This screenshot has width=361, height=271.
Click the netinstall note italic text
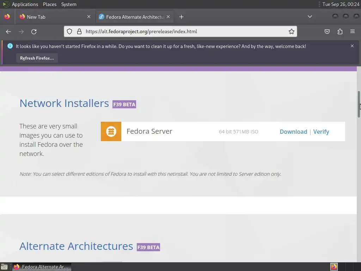(x=150, y=174)
